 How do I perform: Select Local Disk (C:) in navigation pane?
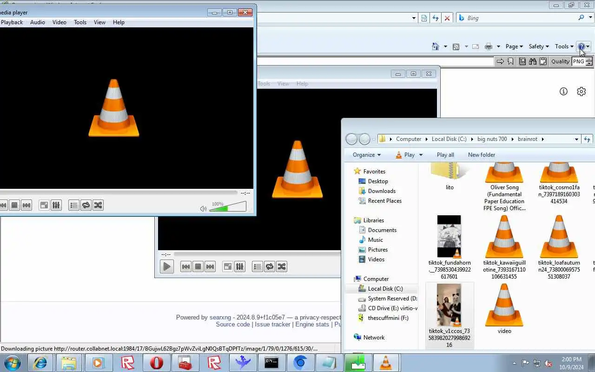click(385, 289)
